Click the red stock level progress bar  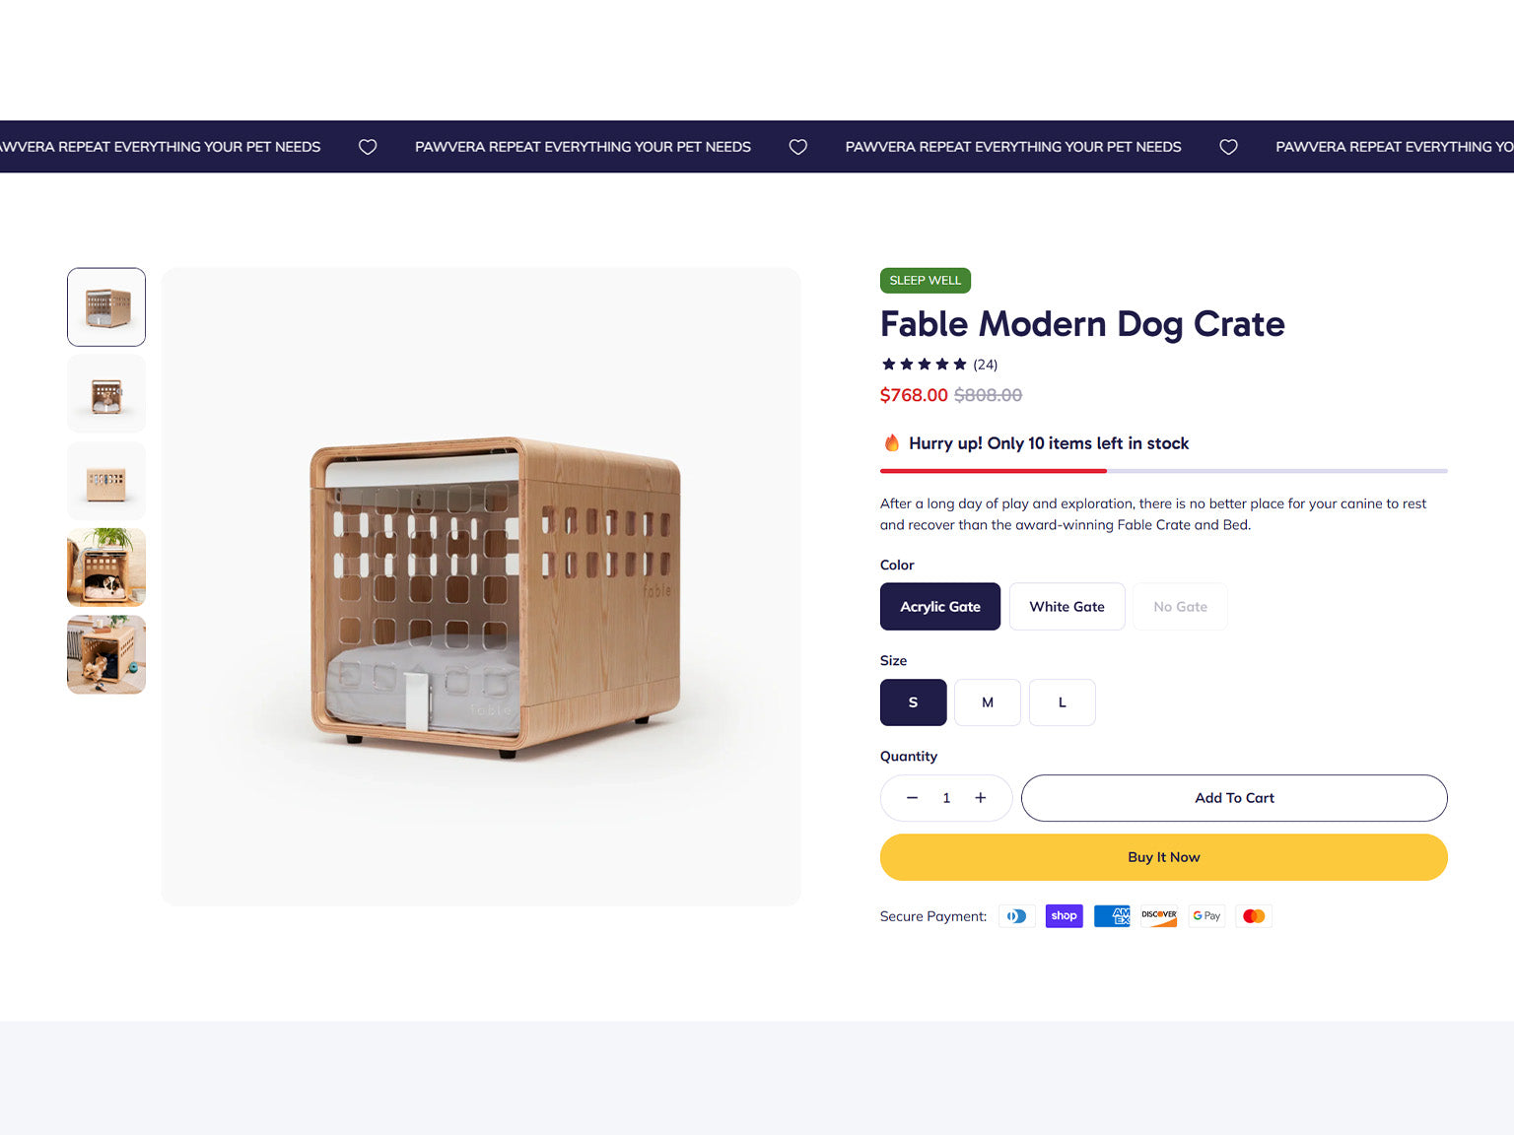click(x=994, y=471)
